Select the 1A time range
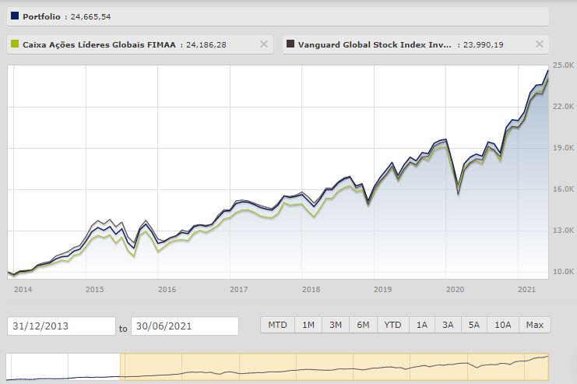The width and height of the screenshot is (577, 384). coord(421,325)
